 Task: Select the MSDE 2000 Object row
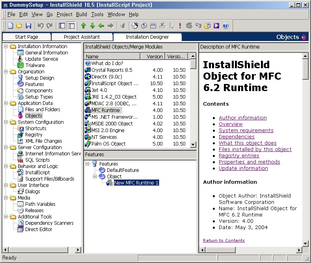tap(137, 123)
